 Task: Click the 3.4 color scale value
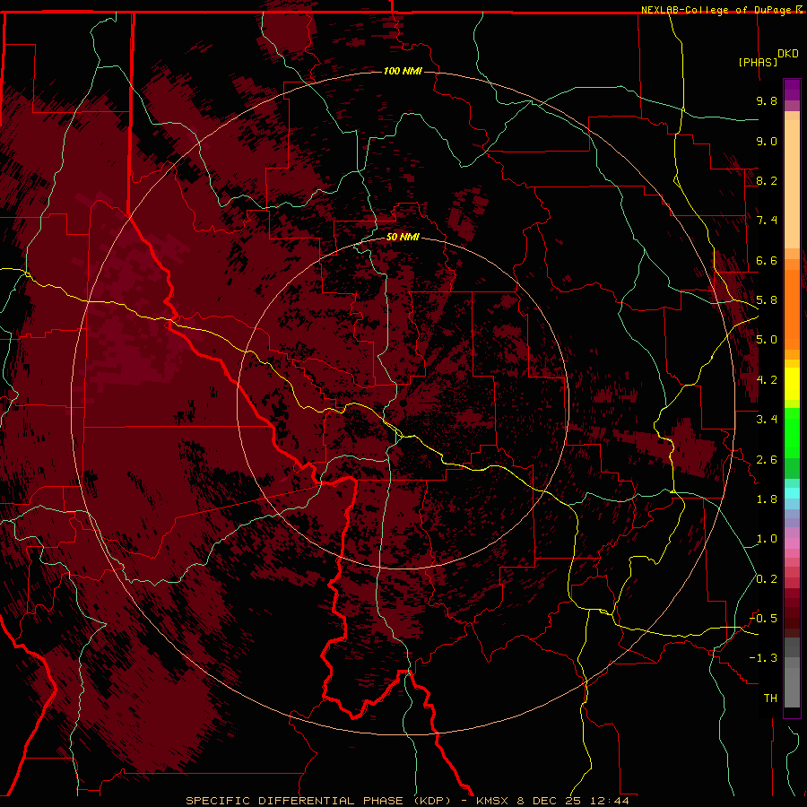[x=767, y=420]
